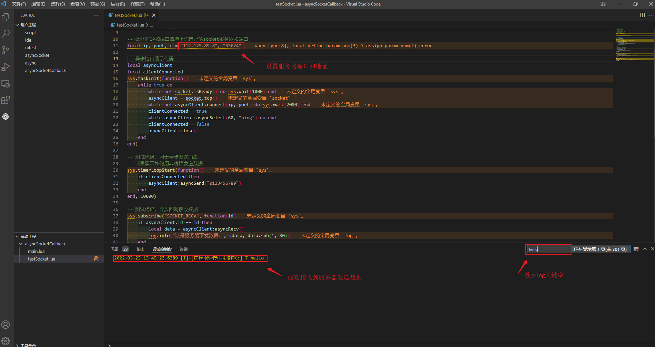Click the breadcrumb testSocket.lua
Screen dimensions: 655x347
coord(130,25)
